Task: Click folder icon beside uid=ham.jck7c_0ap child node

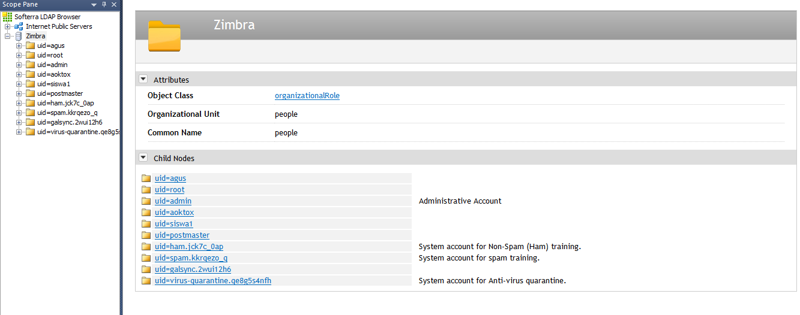Action: pos(146,246)
